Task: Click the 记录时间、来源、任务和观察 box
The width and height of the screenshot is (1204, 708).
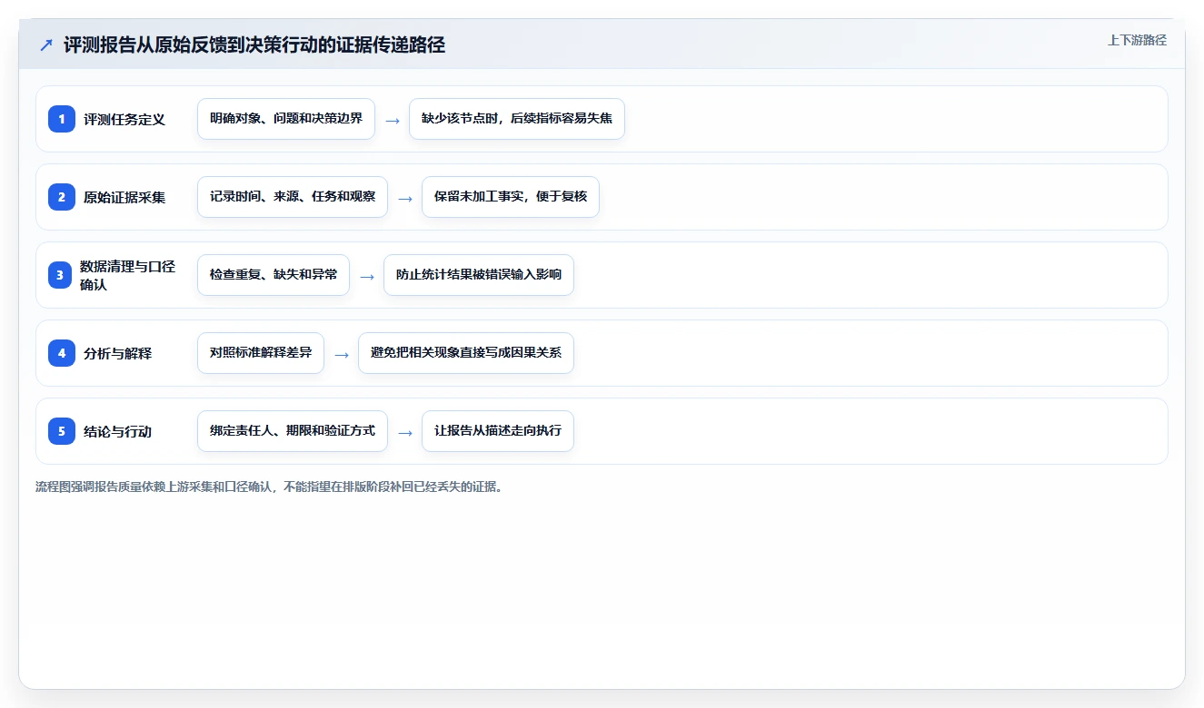Action: tap(293, 197)
